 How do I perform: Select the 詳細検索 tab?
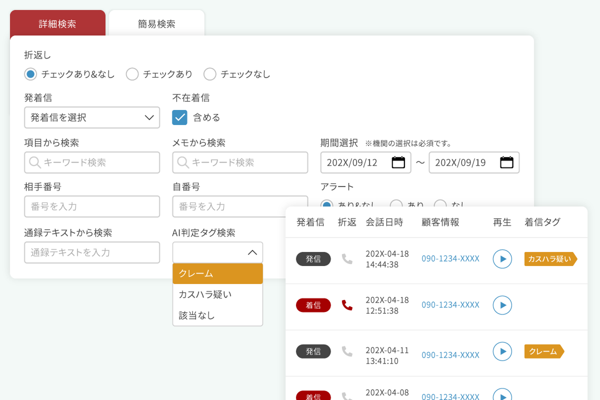click(x=57, y=23)
